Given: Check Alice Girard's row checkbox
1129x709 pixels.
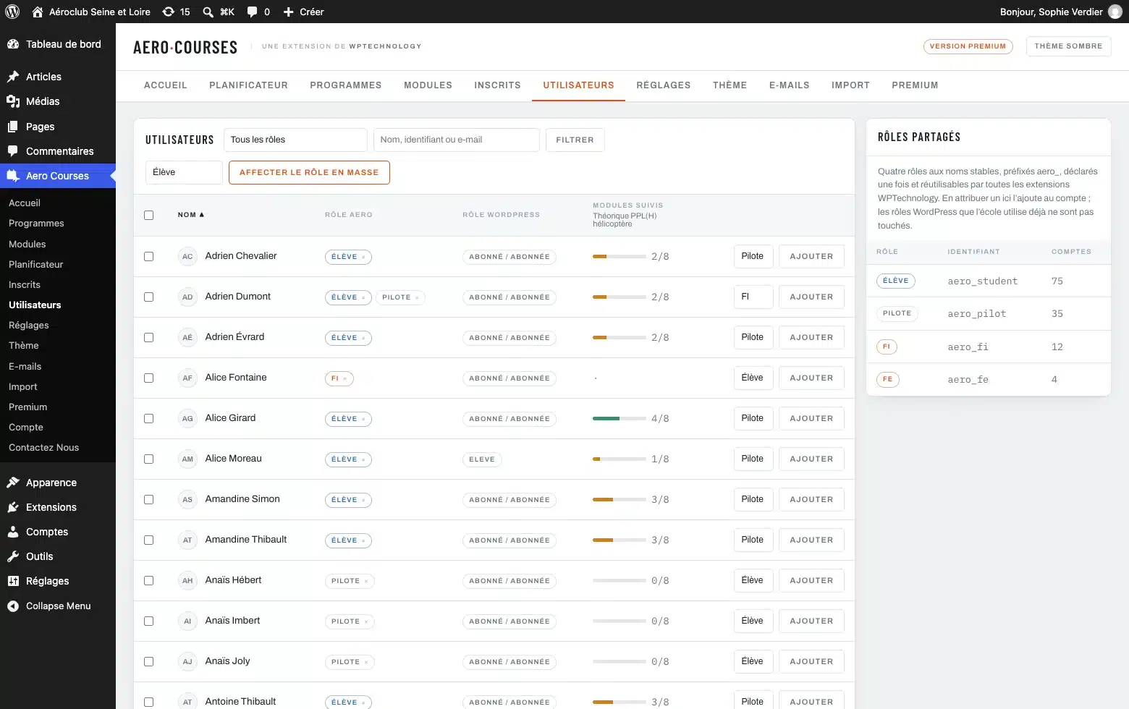Looking at the screenshot, I should pyautogui.click(x=149, y=418).
